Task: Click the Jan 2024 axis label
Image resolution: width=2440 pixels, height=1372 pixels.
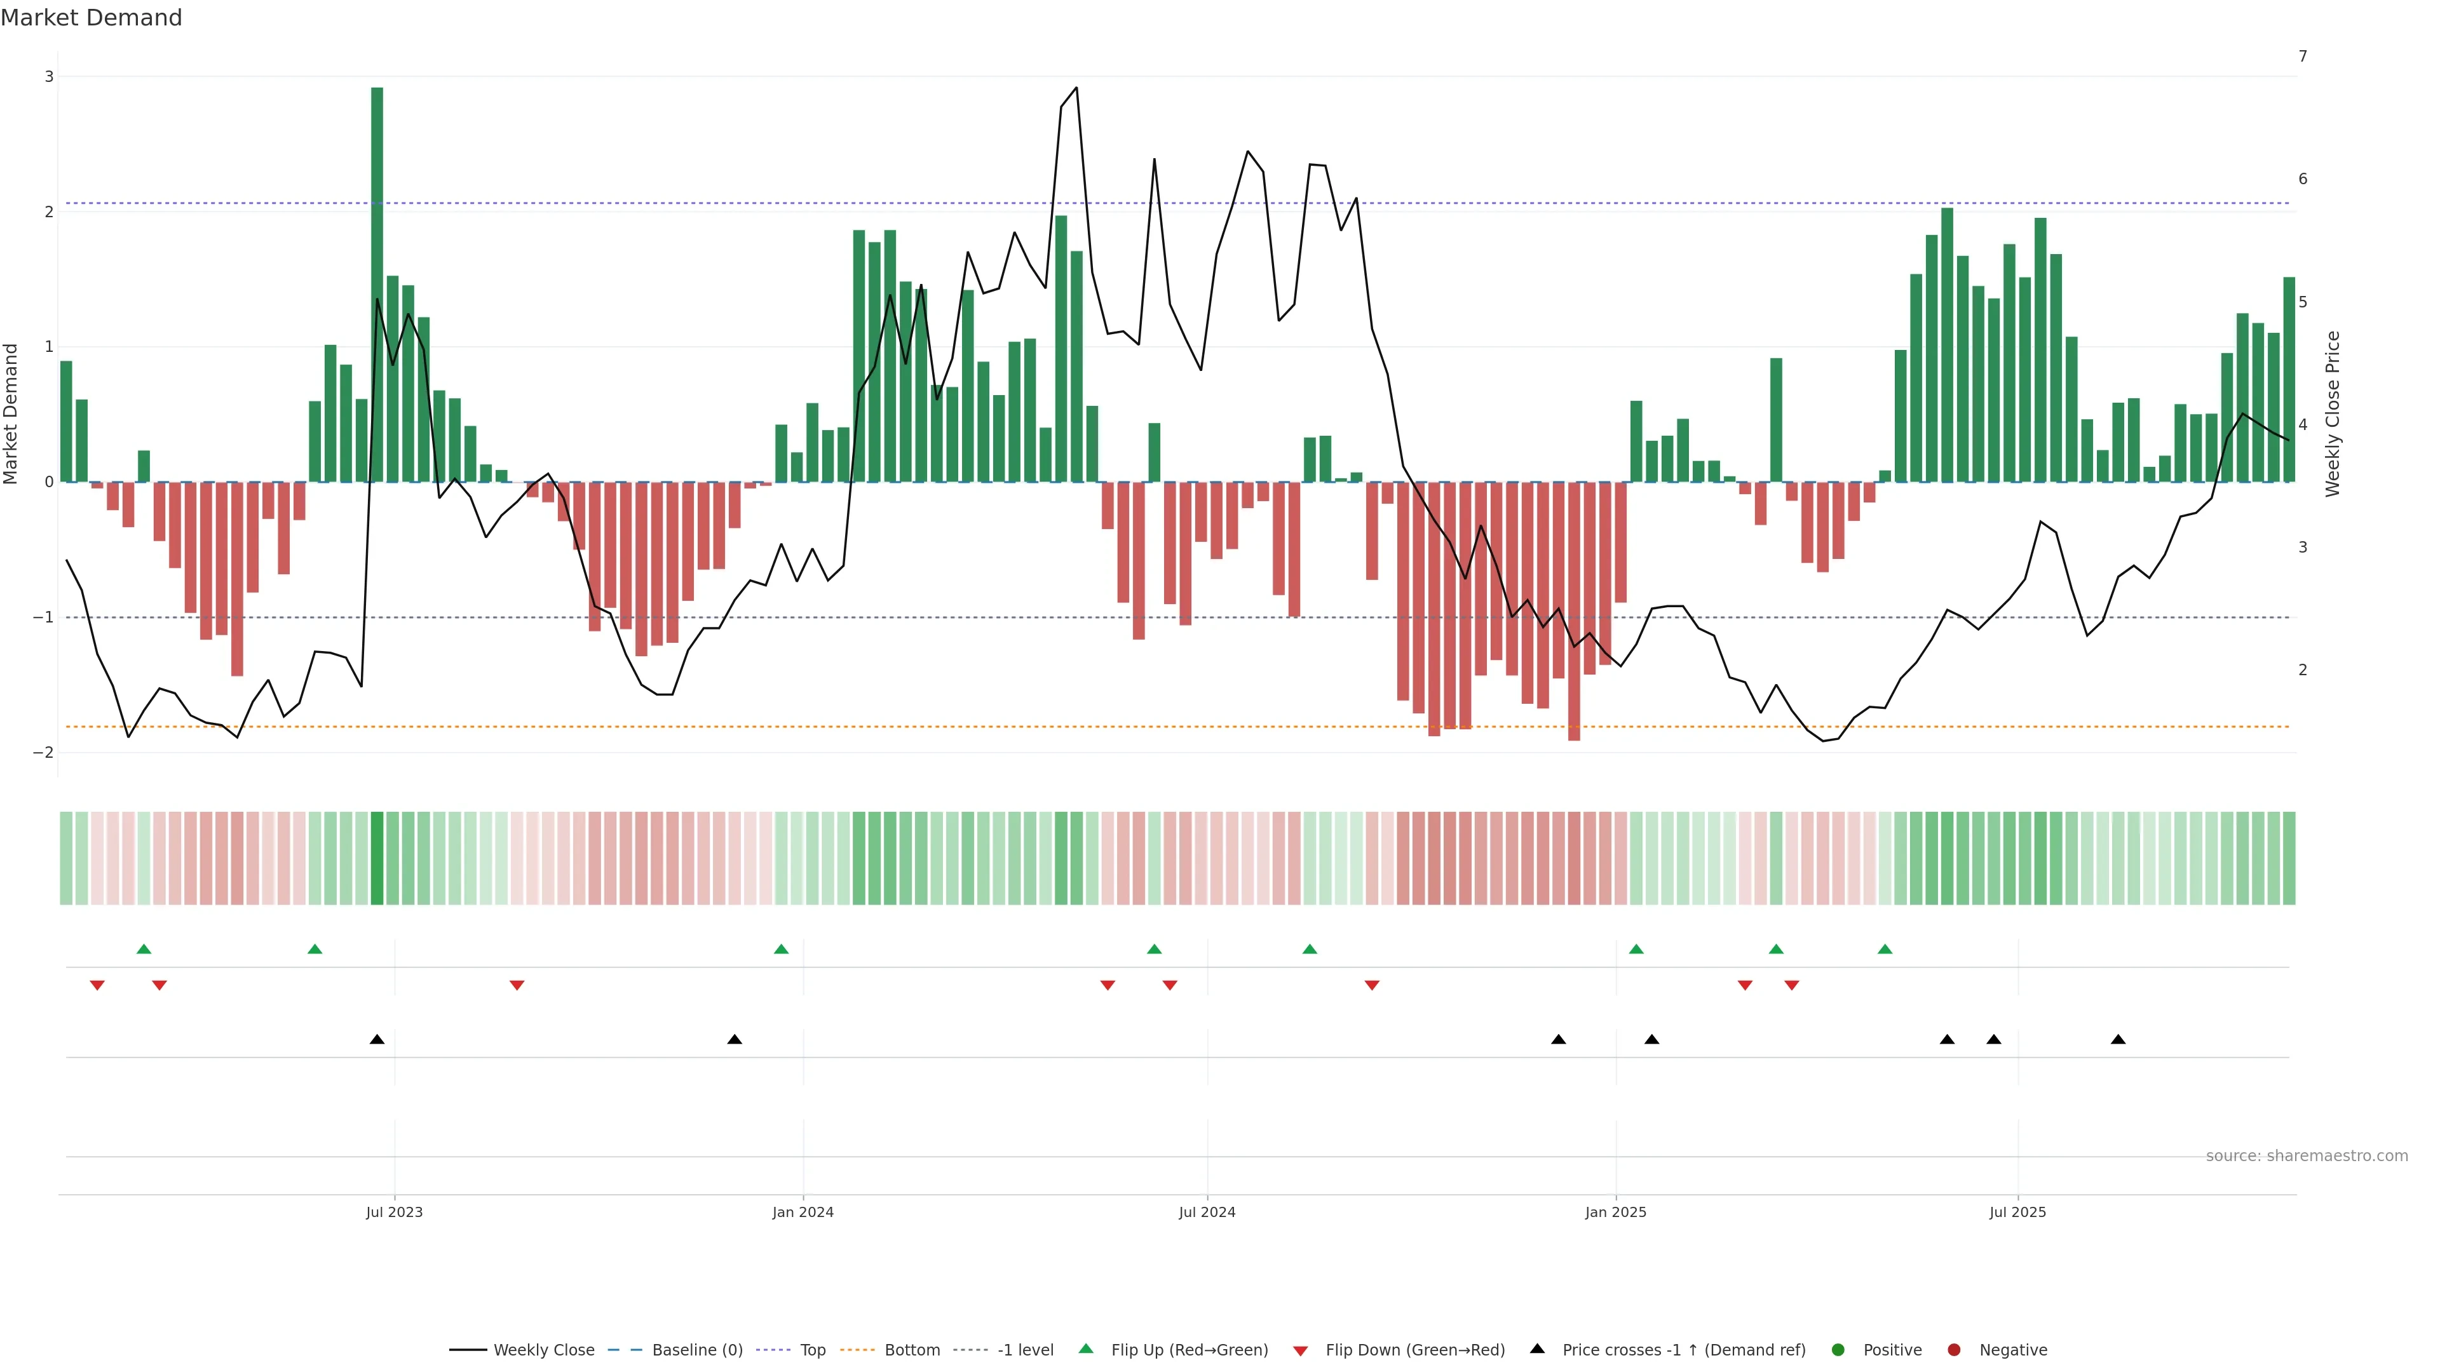Action: tap(803, 1213)
